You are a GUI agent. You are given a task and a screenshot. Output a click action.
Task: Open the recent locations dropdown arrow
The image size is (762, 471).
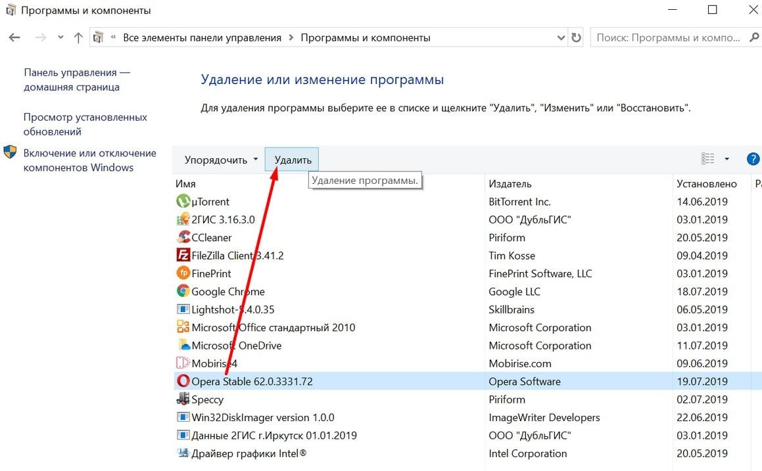(x=60, y=37)
